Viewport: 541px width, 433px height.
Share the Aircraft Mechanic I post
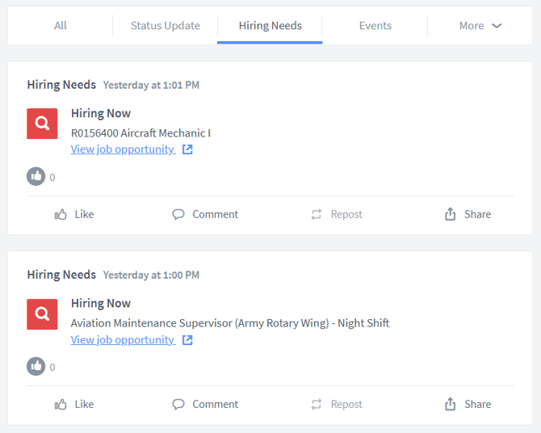tap(468, 214)
